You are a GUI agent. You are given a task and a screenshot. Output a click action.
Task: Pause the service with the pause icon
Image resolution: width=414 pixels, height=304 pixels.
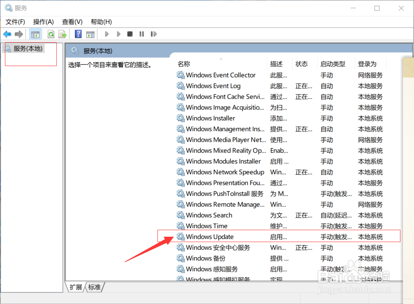(x=141, y=34)
